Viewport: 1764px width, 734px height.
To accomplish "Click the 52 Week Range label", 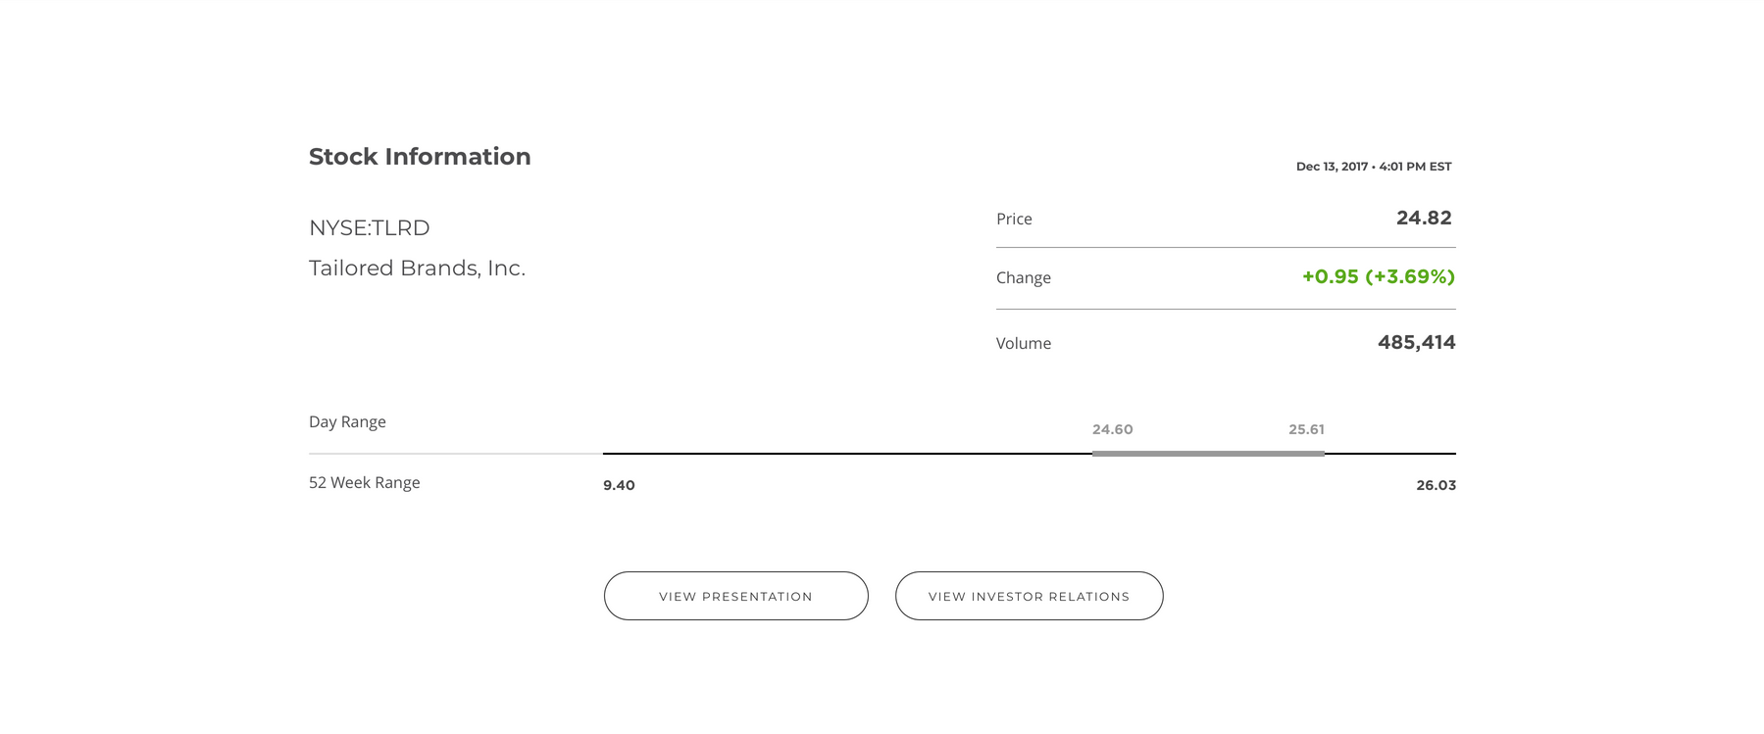I will [364, 483].
